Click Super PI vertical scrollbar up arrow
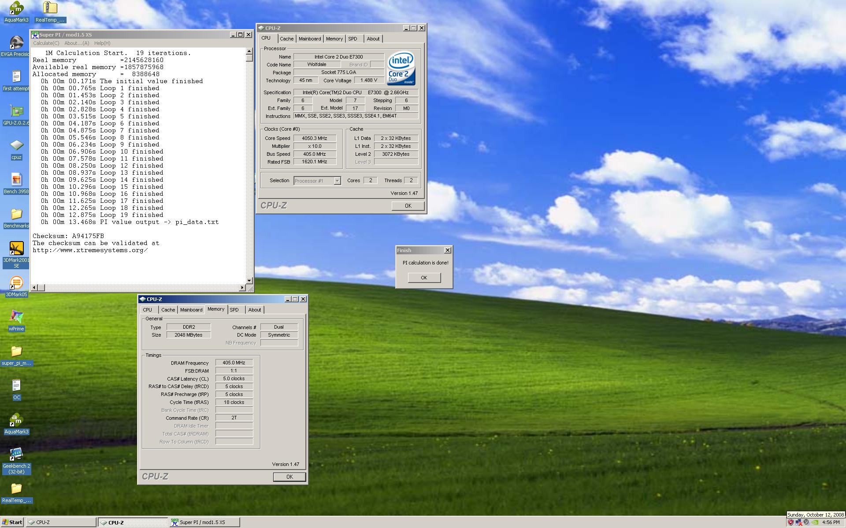Screen dimensions: 846x528 [249, 51]
